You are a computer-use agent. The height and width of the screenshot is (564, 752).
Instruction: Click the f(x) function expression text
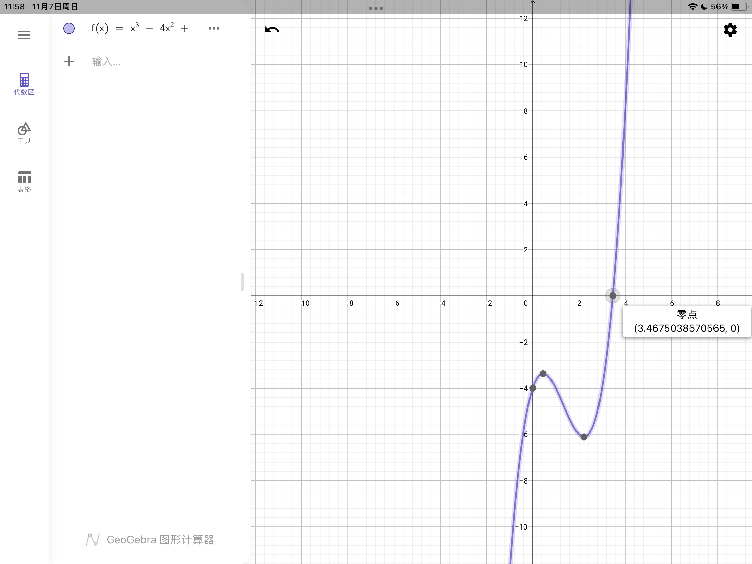(139, 28)
